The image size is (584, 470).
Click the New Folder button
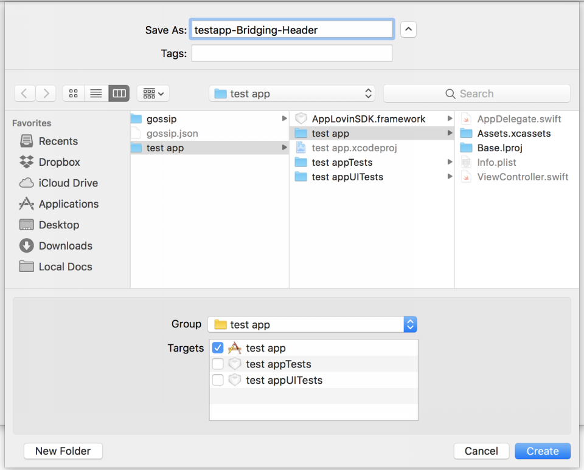click(63, 451)
